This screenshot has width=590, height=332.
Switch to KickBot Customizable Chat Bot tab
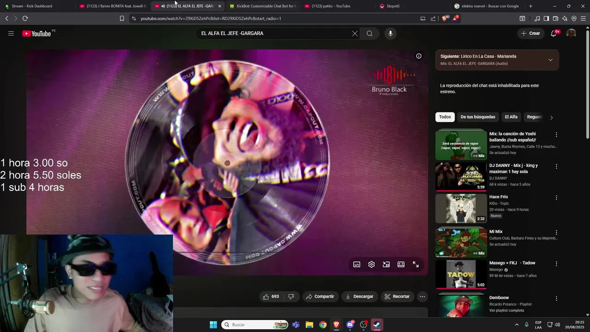coord(263,6)
